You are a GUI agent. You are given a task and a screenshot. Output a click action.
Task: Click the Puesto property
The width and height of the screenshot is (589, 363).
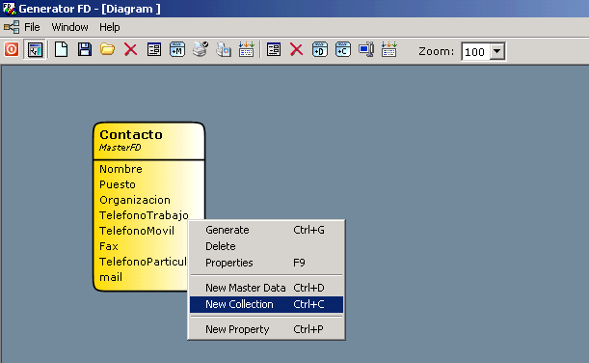tap(118, 184)
